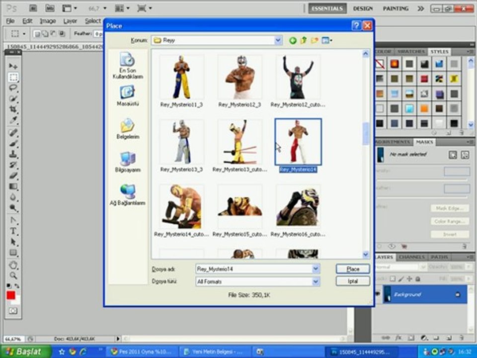Open the File menu

click(x=10, y=21)
